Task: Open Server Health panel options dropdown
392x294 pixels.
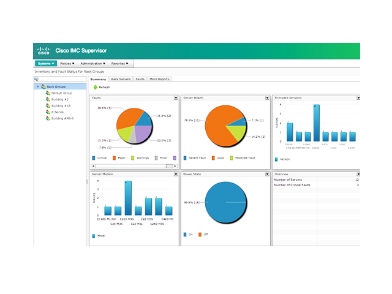Action: (268, 97)
